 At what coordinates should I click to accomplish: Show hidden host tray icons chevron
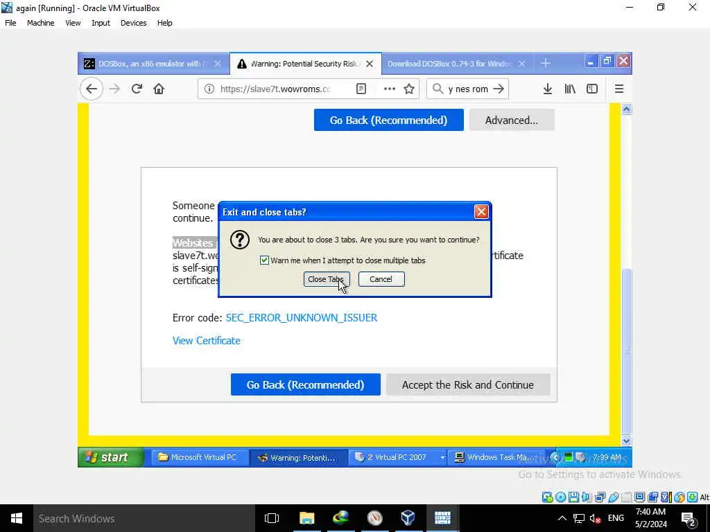562,518
